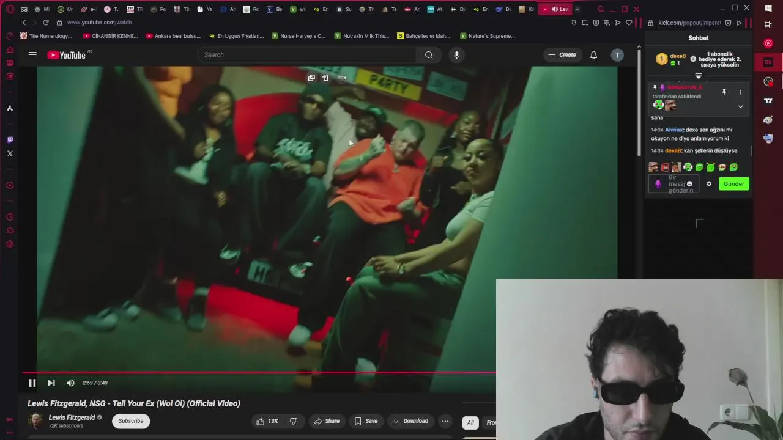Click the Kick popout address field
783x440 pixels.
click(689, 23)
